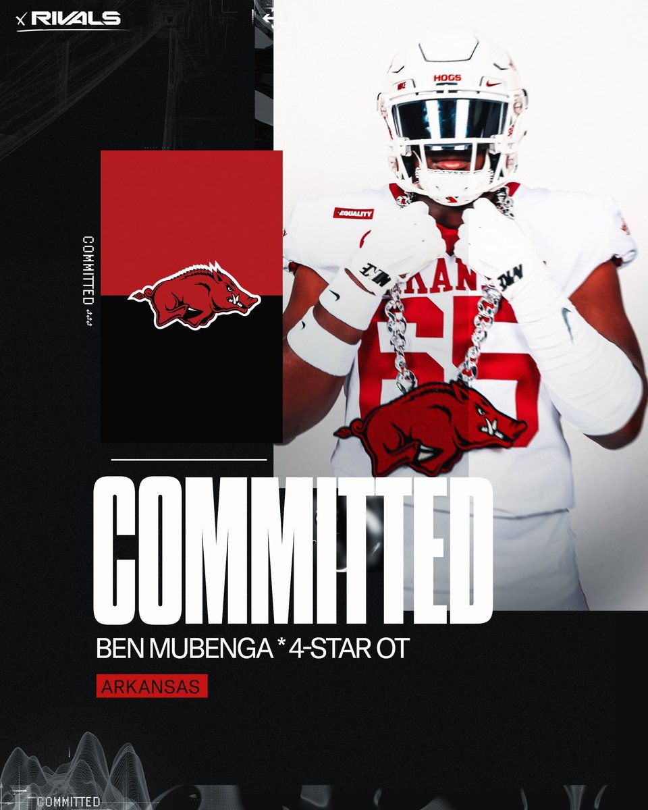648x810 pixels.
Task: Click the black lower half of the logo card
Action: (191, 369)
